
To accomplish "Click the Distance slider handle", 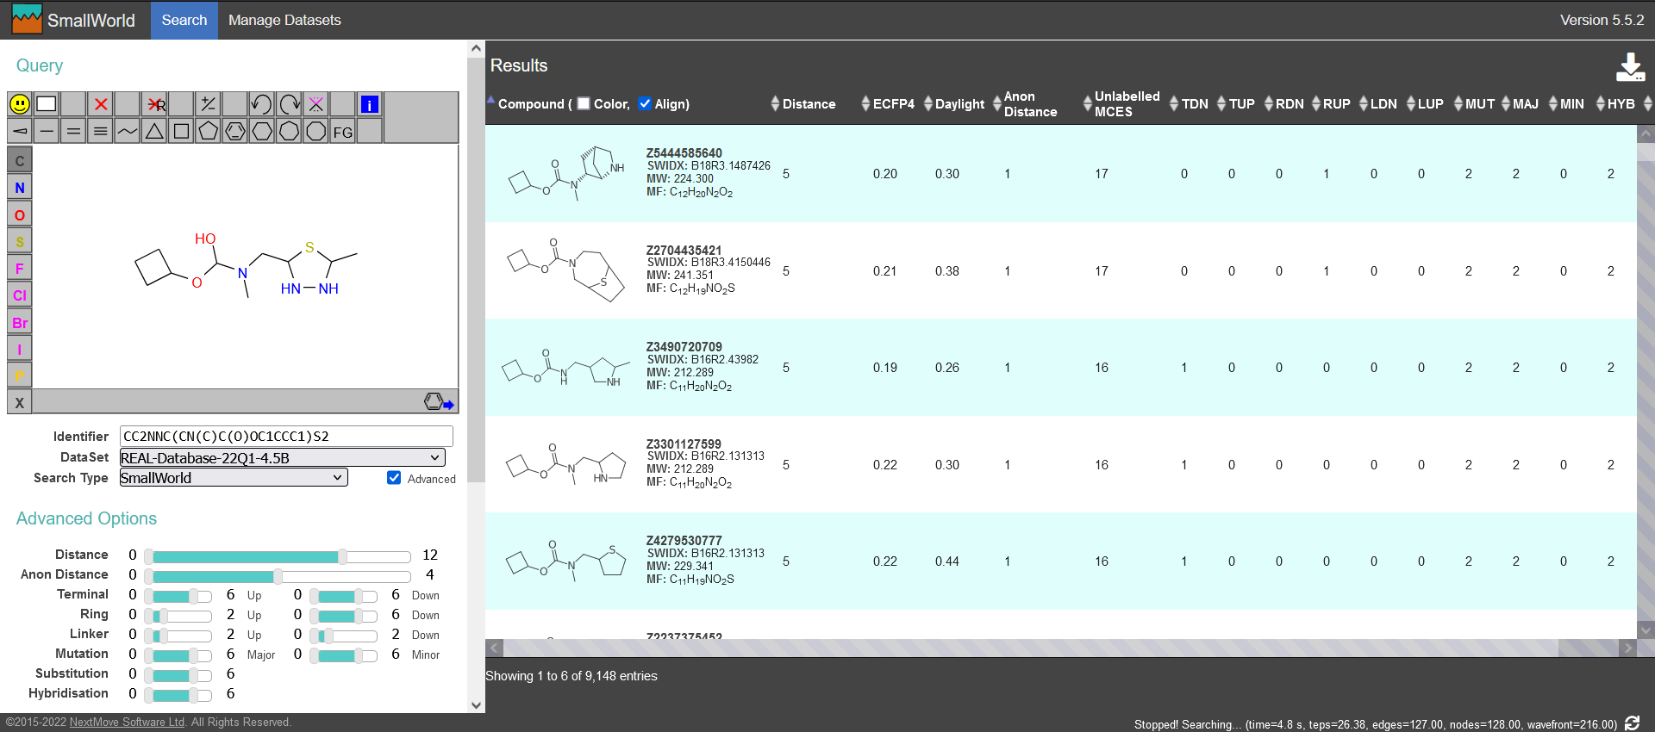I will 342,556.
